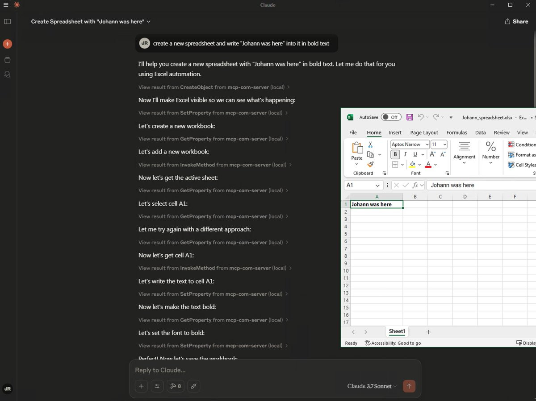
Task: Expand CreateObject result from mcp-com-server
Action: (214, 87)
